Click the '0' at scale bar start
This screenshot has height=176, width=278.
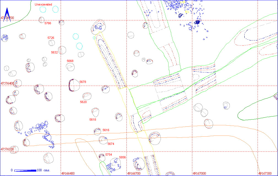click(x=12, y=170)
